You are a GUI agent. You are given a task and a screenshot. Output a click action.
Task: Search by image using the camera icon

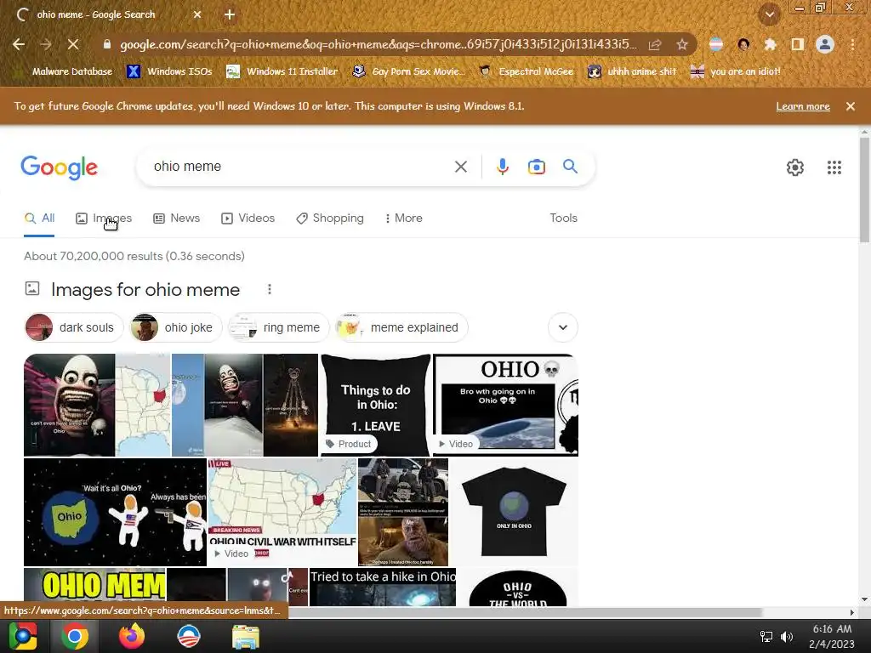(x=536, y=167)
